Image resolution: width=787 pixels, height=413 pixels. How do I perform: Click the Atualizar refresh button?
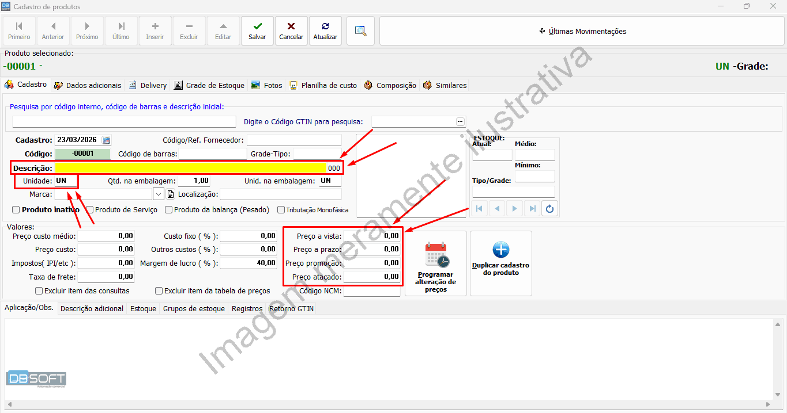(x=325, y=30)
